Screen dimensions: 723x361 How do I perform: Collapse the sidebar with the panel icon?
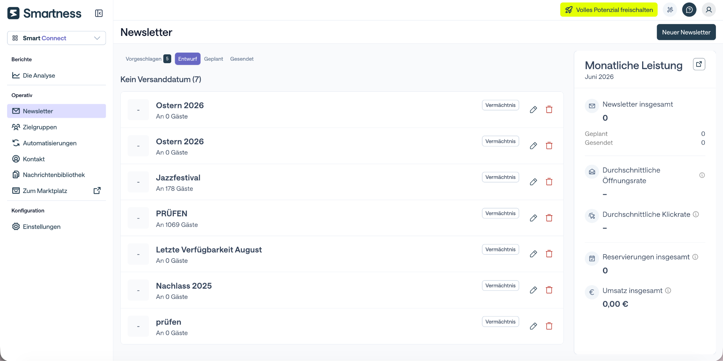pos(99,13)
